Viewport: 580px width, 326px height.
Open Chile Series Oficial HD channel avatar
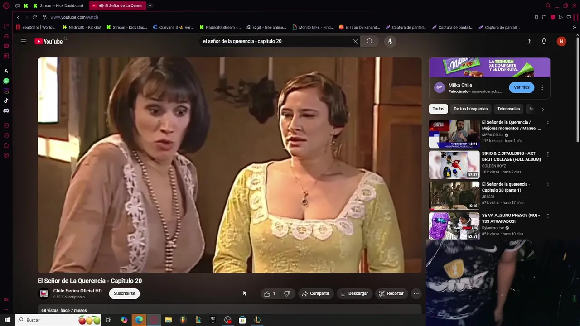point(43,293)
